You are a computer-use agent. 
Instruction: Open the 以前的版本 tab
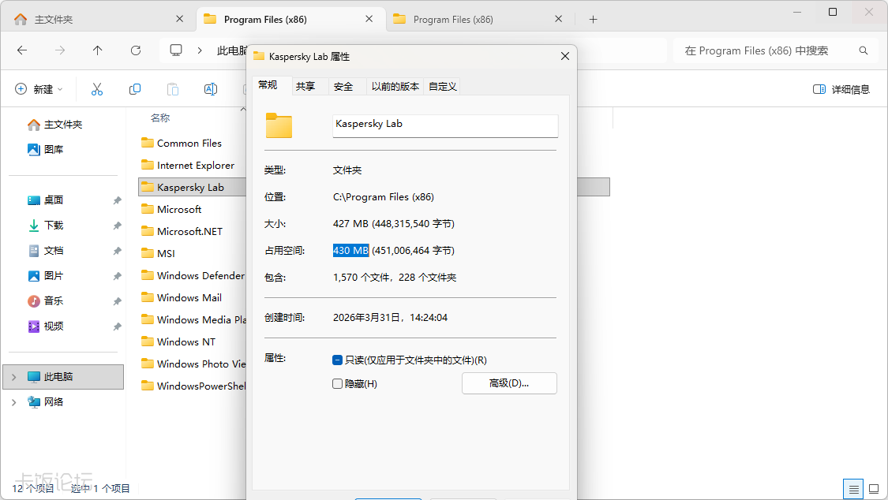tap(395, 86)
